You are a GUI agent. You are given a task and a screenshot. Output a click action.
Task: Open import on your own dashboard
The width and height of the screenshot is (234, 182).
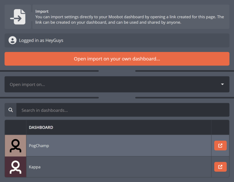117,59
